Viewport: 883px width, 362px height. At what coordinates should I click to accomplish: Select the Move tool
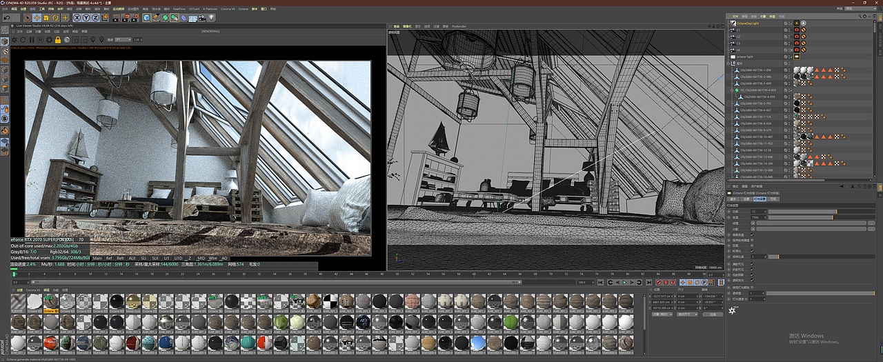37,17
